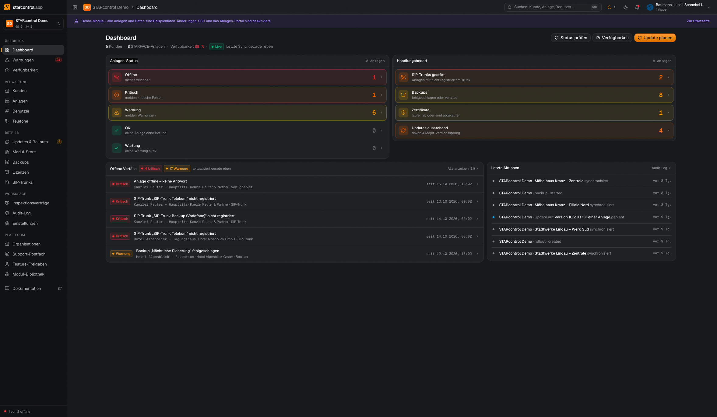Open incident Anlage offline – keine Antwort
This screenshot has width=717, height=417.
(x=295, y=184)
